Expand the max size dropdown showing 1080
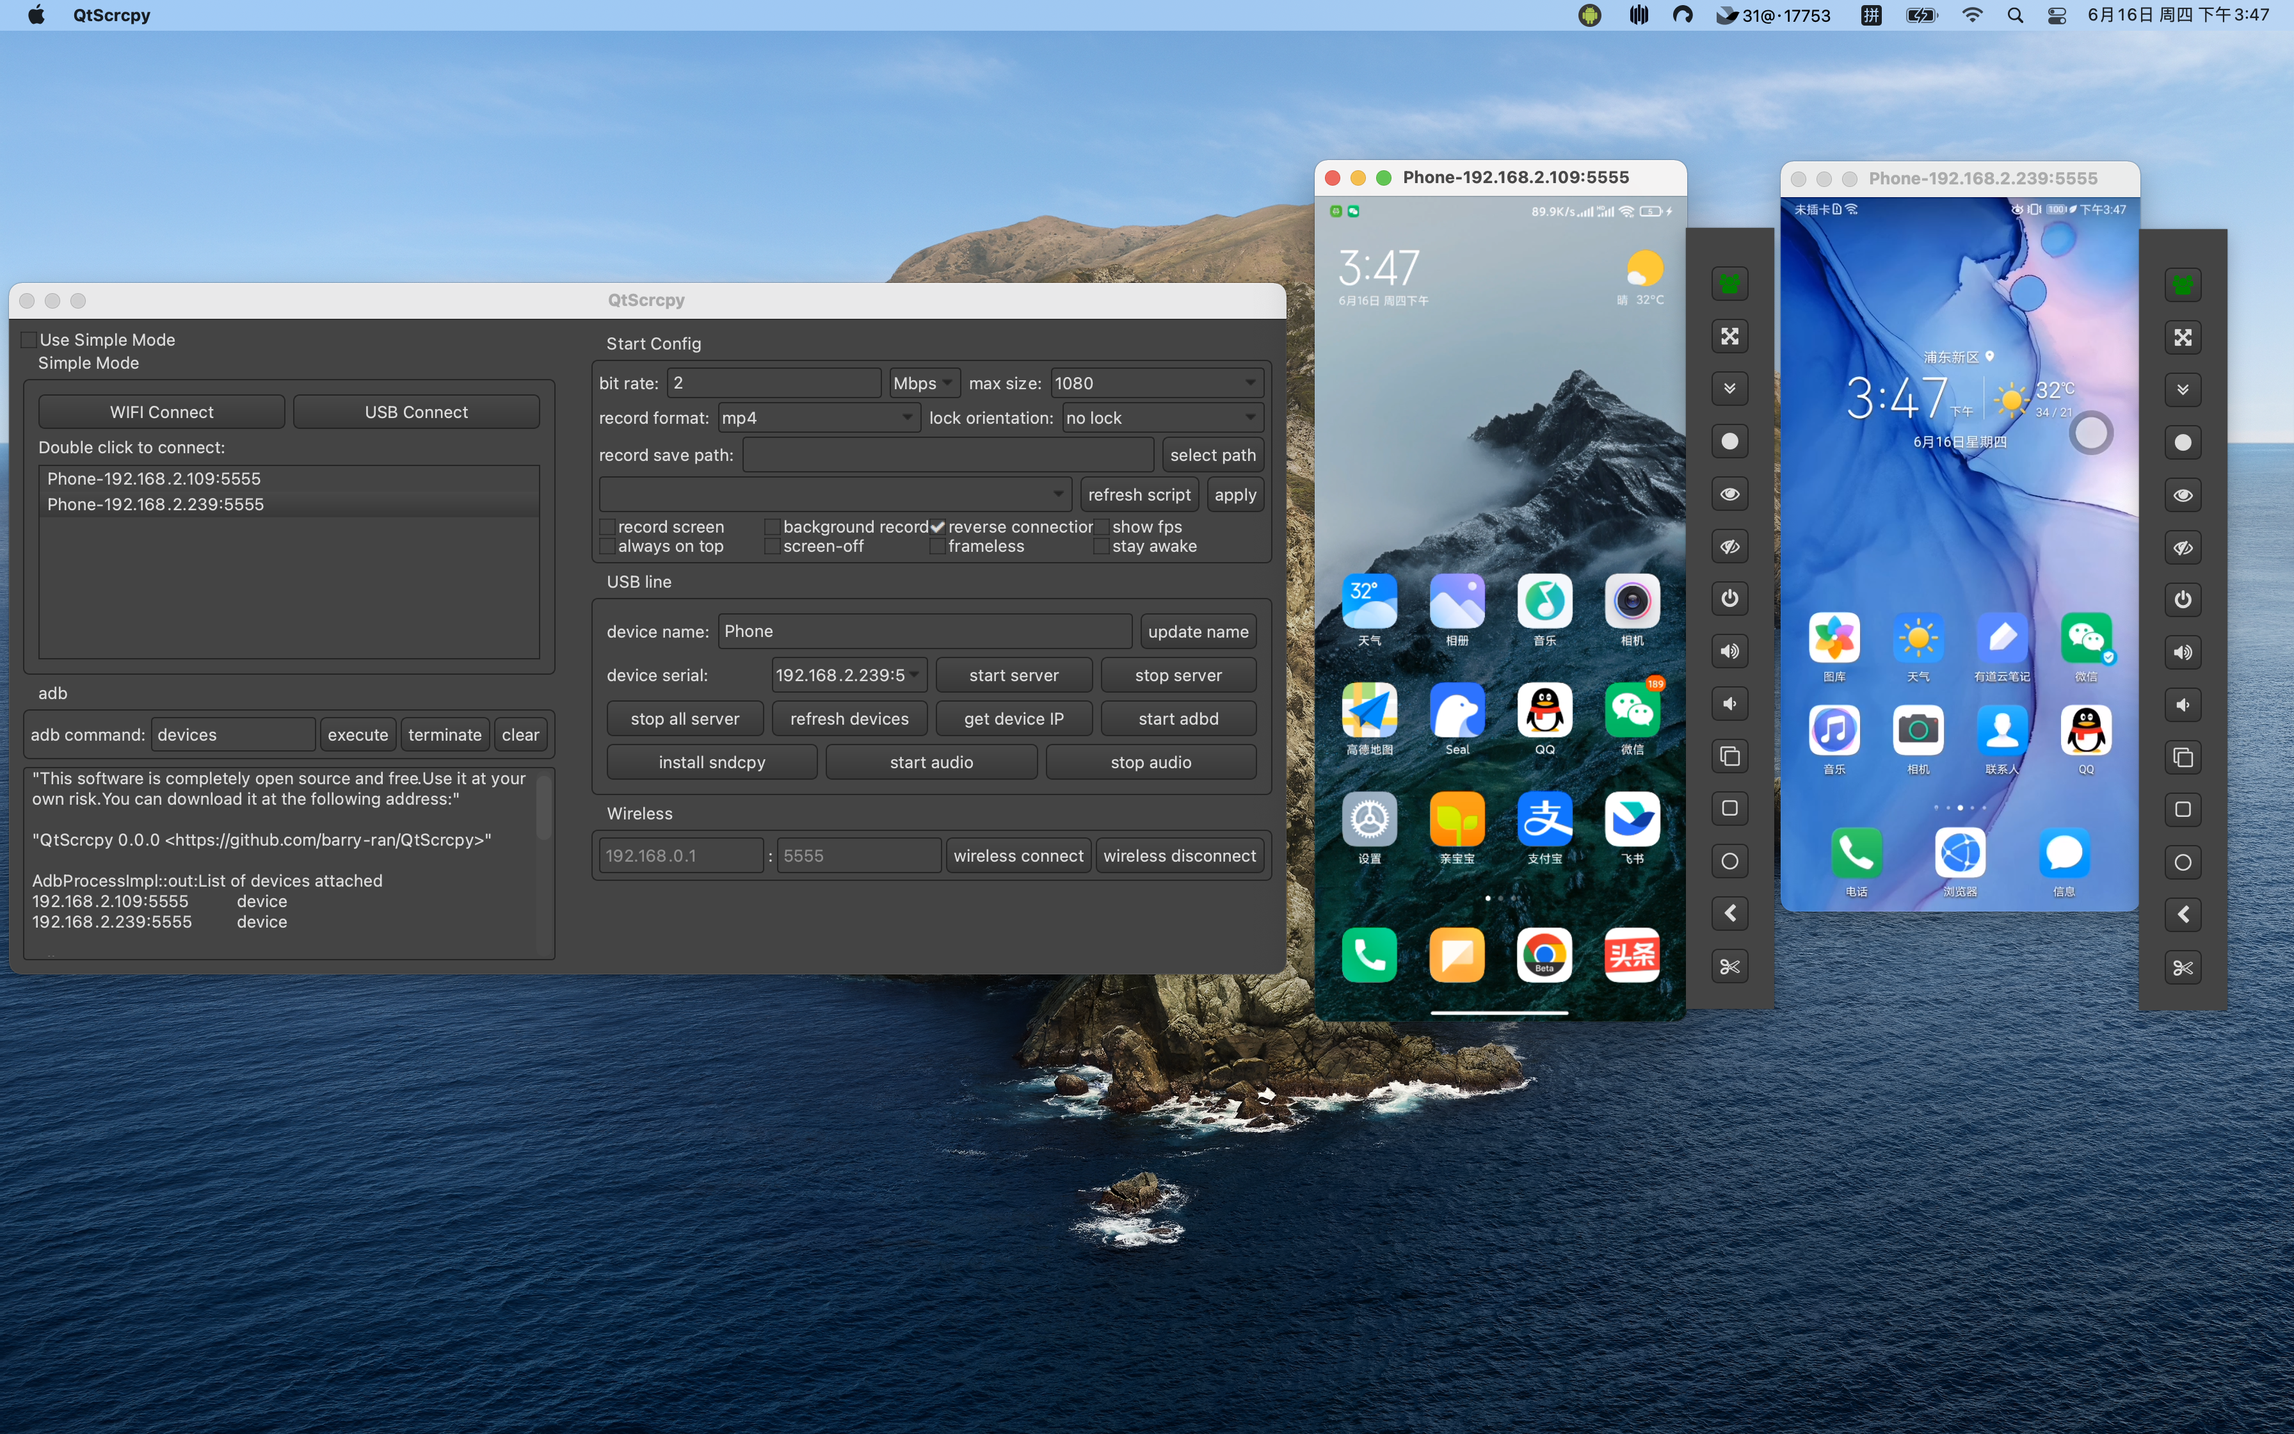This screenshot has height=1434, width=2294. pyautogui.click(x=1250, y=383)
